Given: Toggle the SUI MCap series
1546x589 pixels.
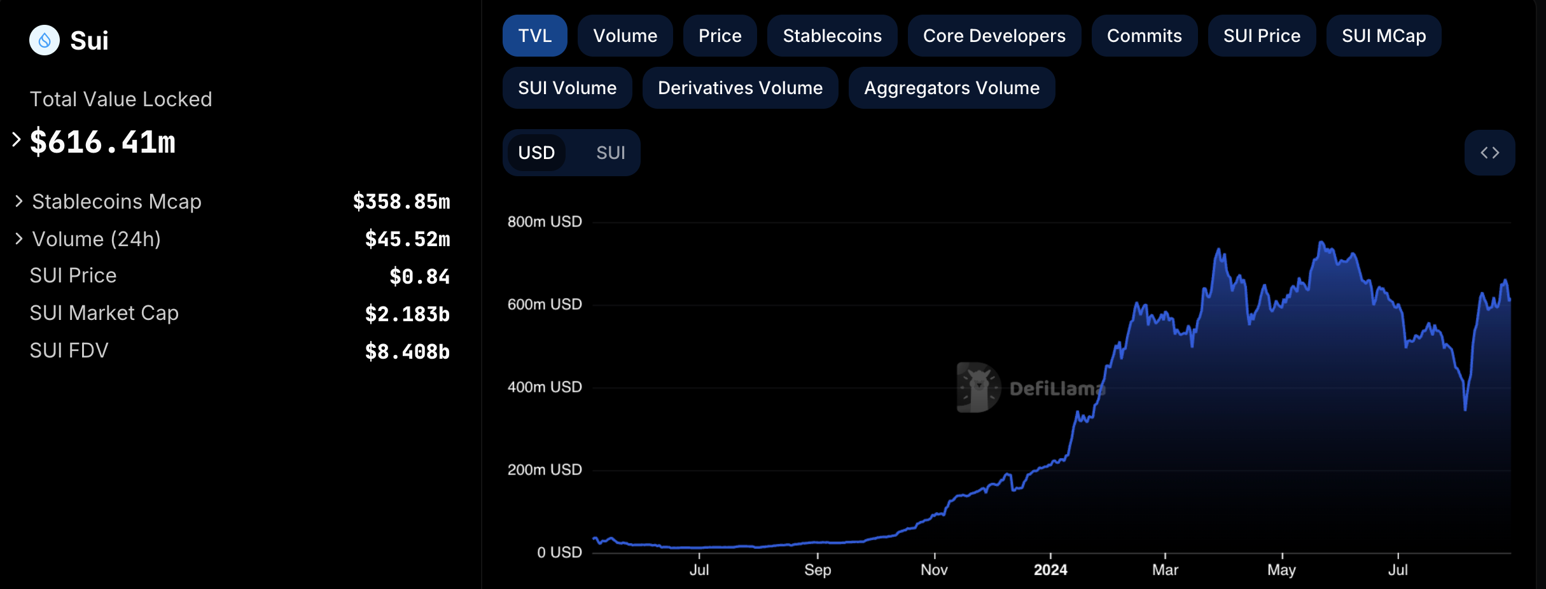Looking at the screenshot, I should (x=1383, y=36).
